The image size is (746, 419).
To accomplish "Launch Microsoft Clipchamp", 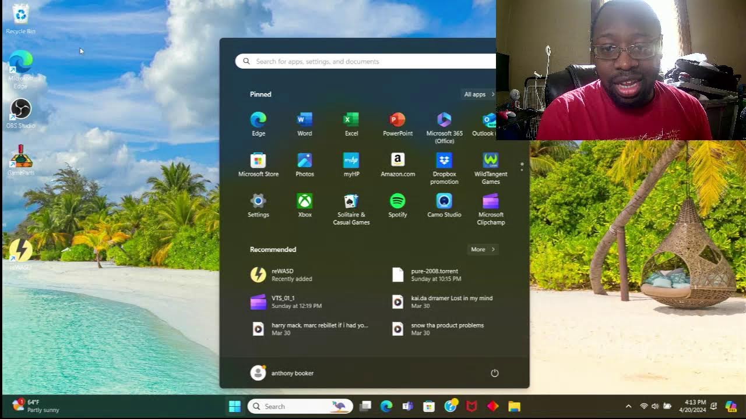I will point(491,210).
